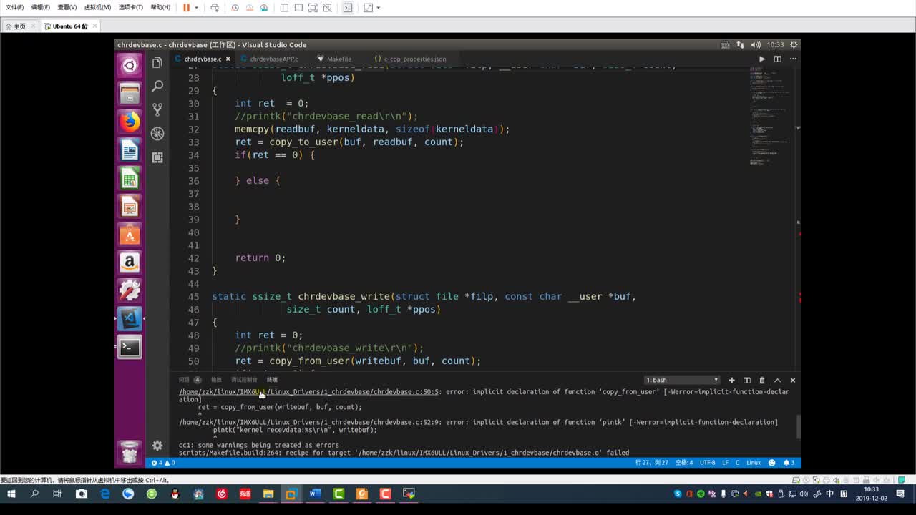Open notifications bell in status bar
Image resolution: width=916 pixels, height=515 pixels.
788,463
